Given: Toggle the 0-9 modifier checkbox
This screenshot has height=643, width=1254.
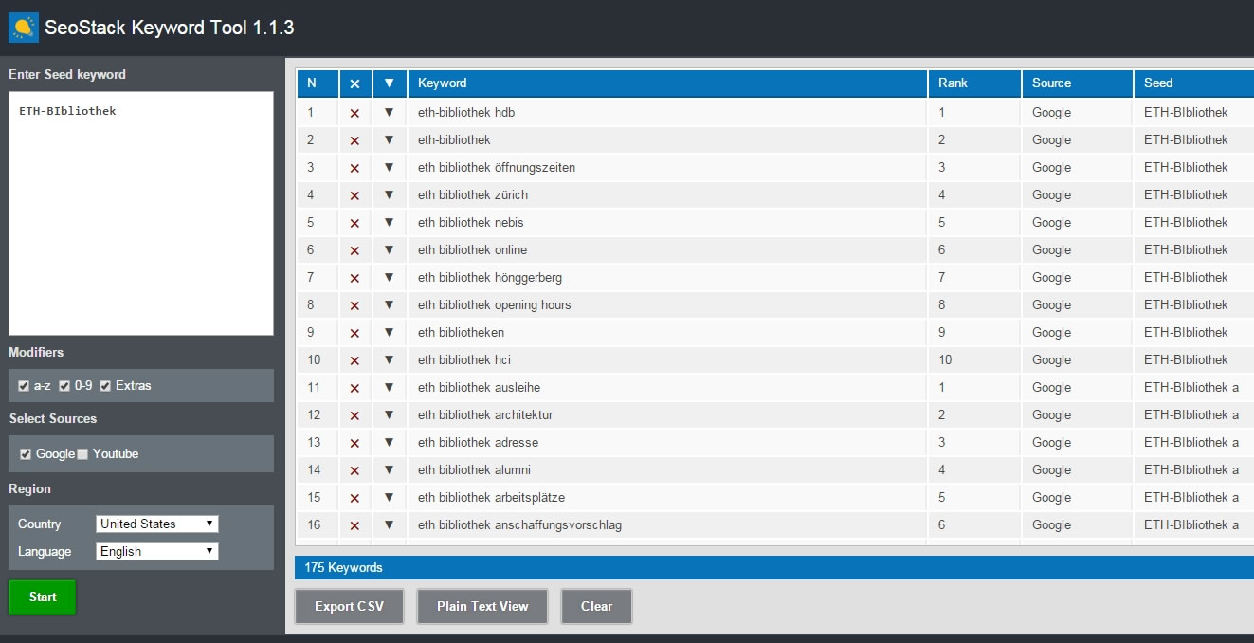Looking at the screenshot, I should (x=64, y=386).
